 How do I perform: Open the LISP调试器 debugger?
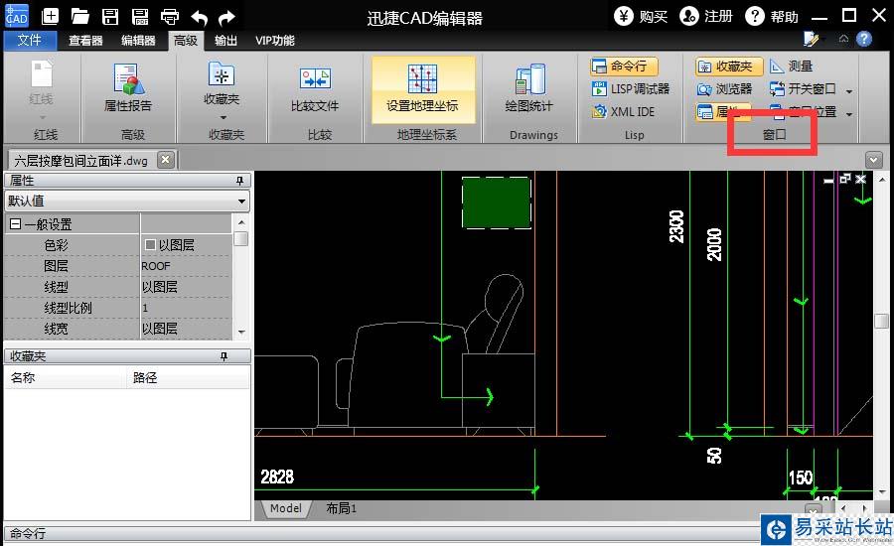[630, 89]
